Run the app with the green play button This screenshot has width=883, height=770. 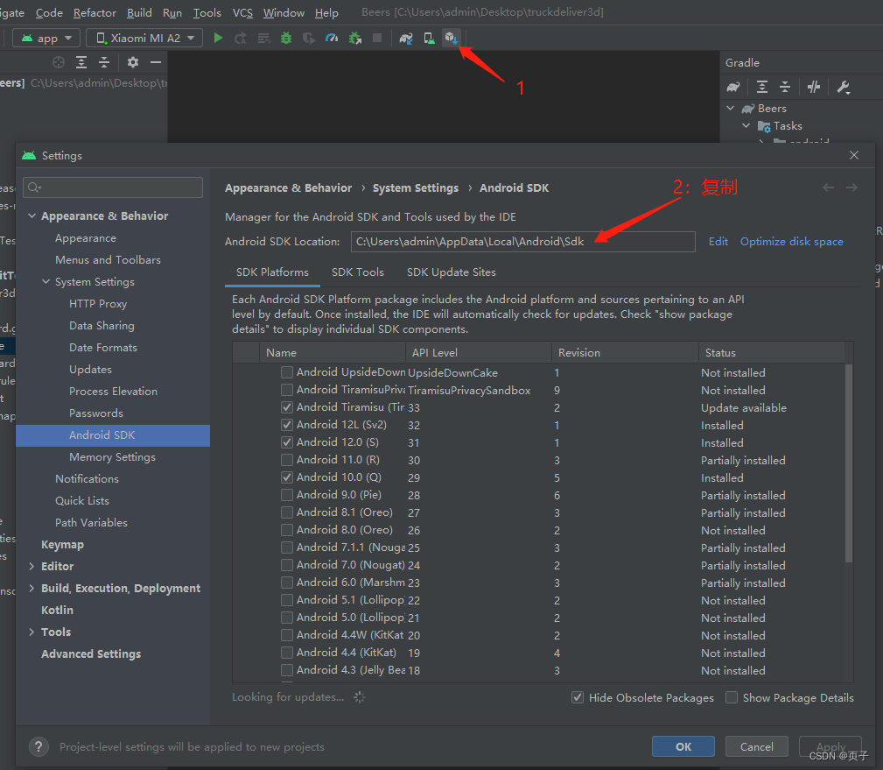218,38
